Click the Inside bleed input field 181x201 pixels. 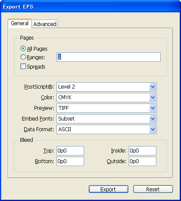(x=142, y=151)
